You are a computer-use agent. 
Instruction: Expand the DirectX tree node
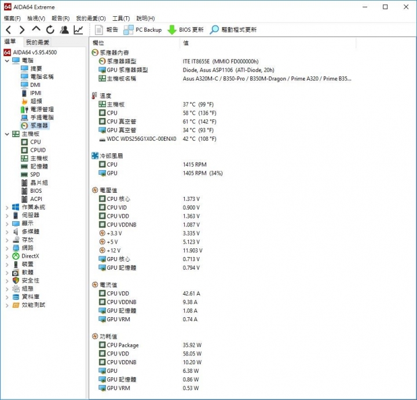[x=7, y=256]
